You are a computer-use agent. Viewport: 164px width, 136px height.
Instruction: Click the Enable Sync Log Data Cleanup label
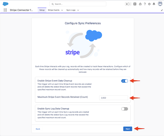tap(53, 108)
